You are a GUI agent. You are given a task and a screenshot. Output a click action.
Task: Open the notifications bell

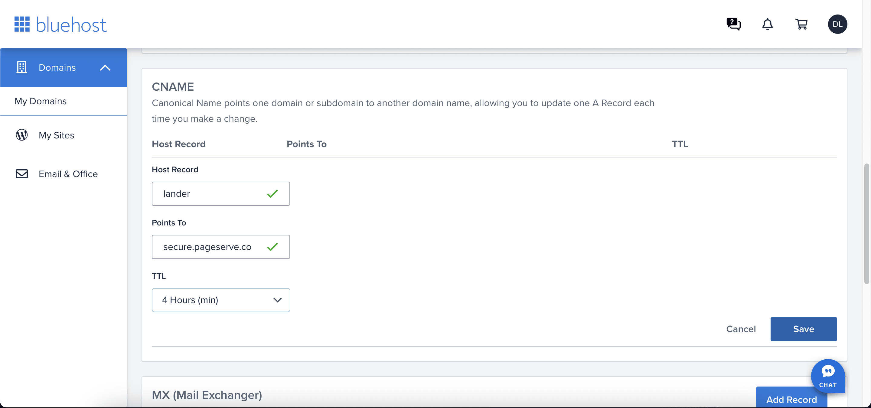point(767,24)
